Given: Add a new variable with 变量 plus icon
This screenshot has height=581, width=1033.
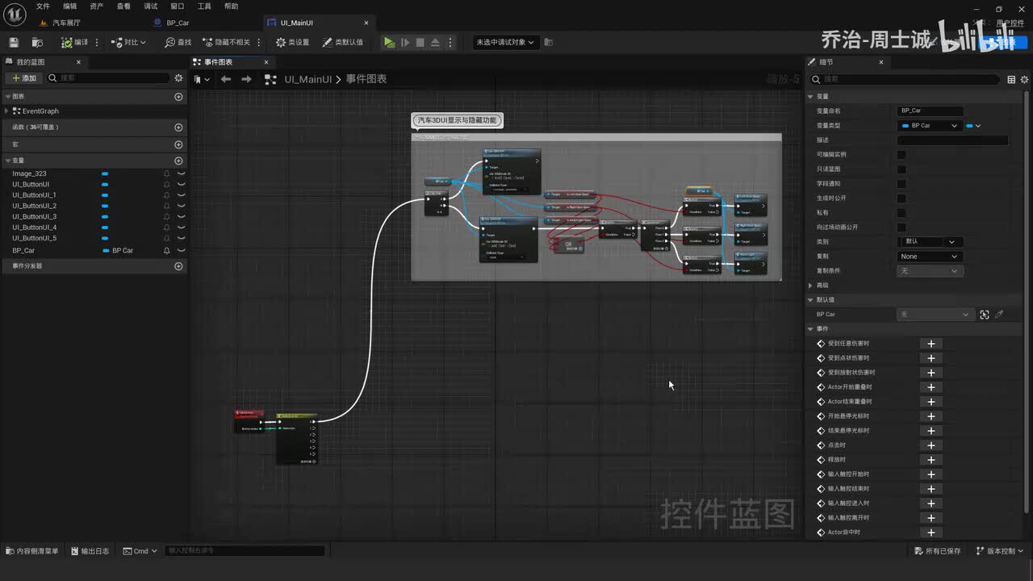Looking at the screenshot, I should click(x=178, y=161).
